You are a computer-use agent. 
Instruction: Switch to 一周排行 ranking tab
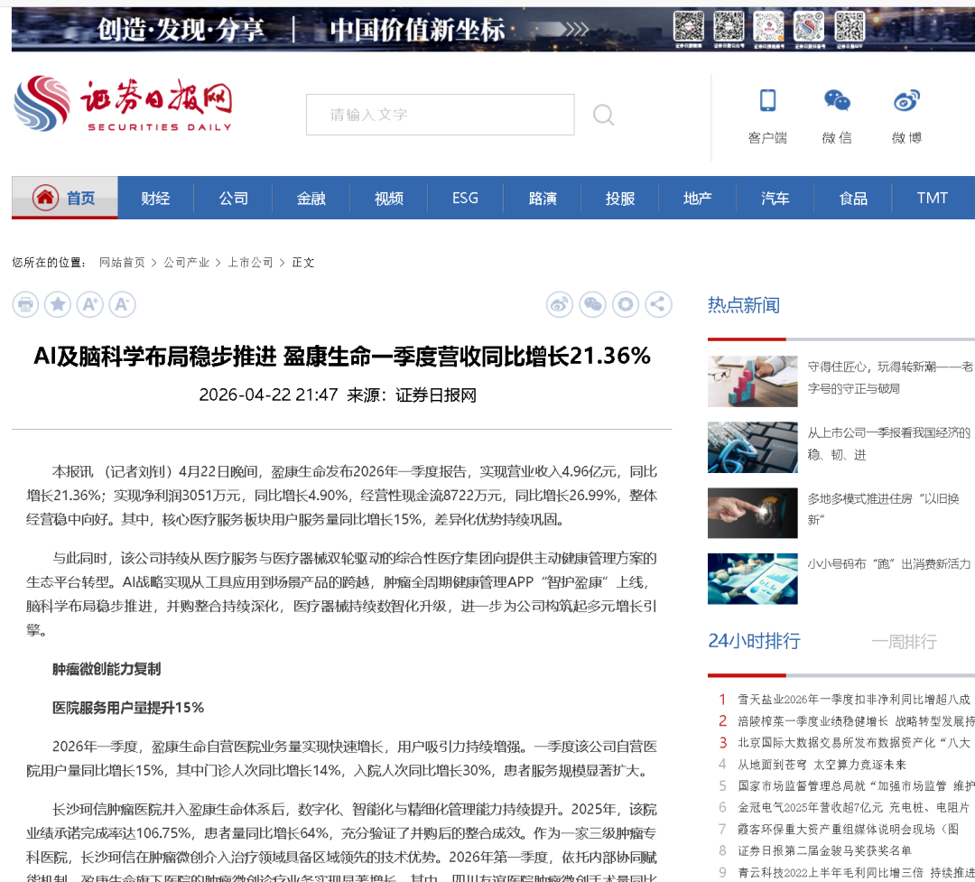[x=904, y=641]
